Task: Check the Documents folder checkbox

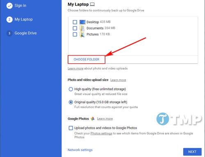Action: [x=75, y=28]
